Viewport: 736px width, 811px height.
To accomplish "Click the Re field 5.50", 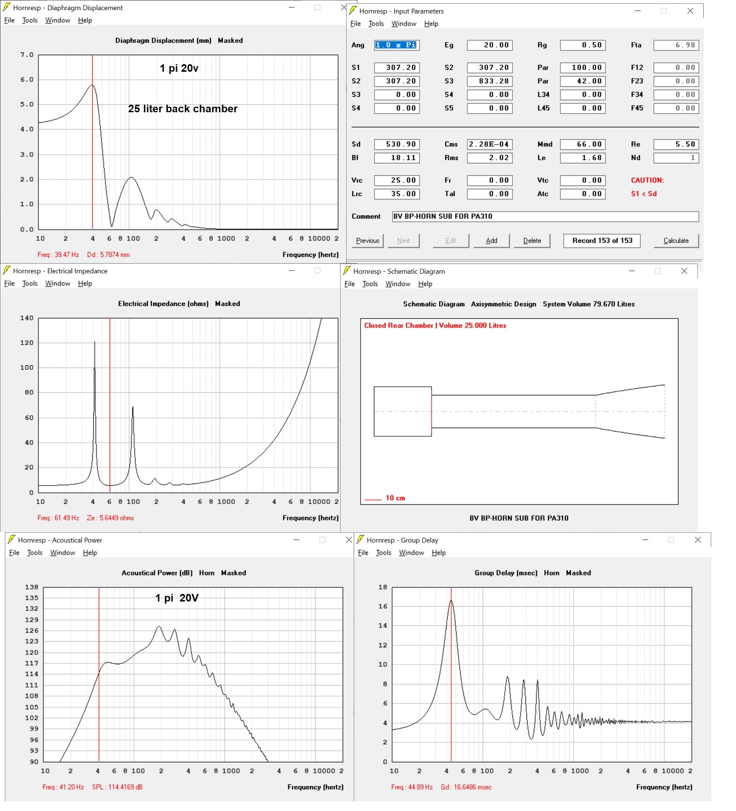I will (676, 144).
